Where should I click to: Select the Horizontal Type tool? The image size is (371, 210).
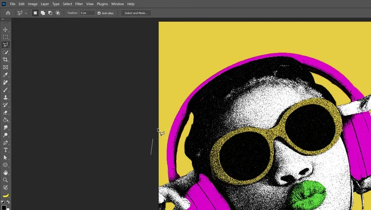tap(5, 150)
